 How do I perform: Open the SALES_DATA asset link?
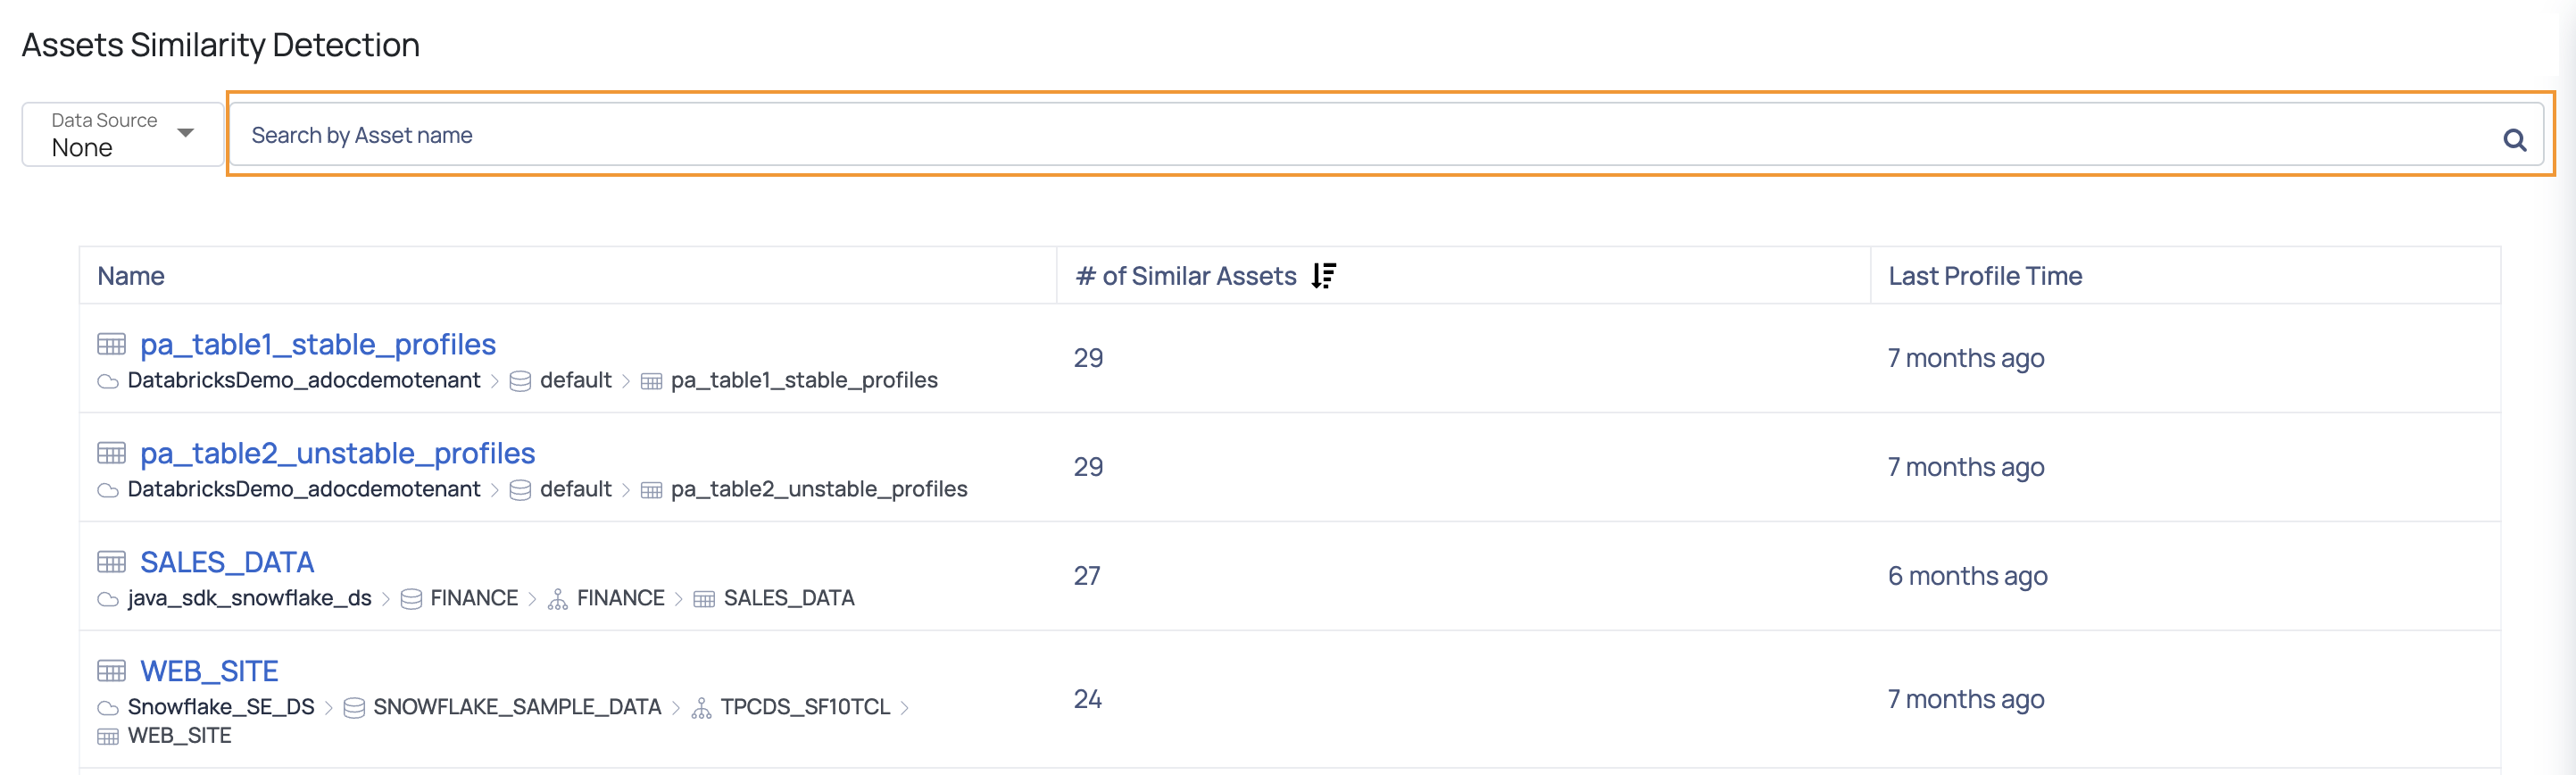[x=227, y=562]
